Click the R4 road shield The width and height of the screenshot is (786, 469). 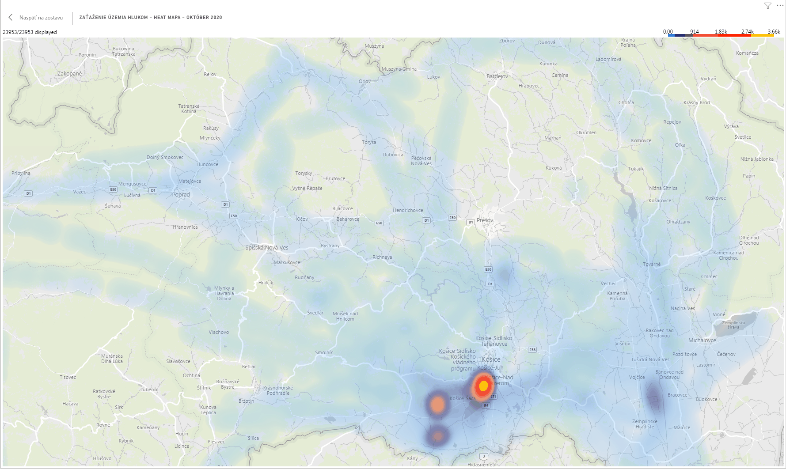coord(486,405)
